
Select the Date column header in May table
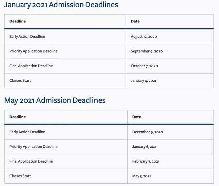coord(137,117)
